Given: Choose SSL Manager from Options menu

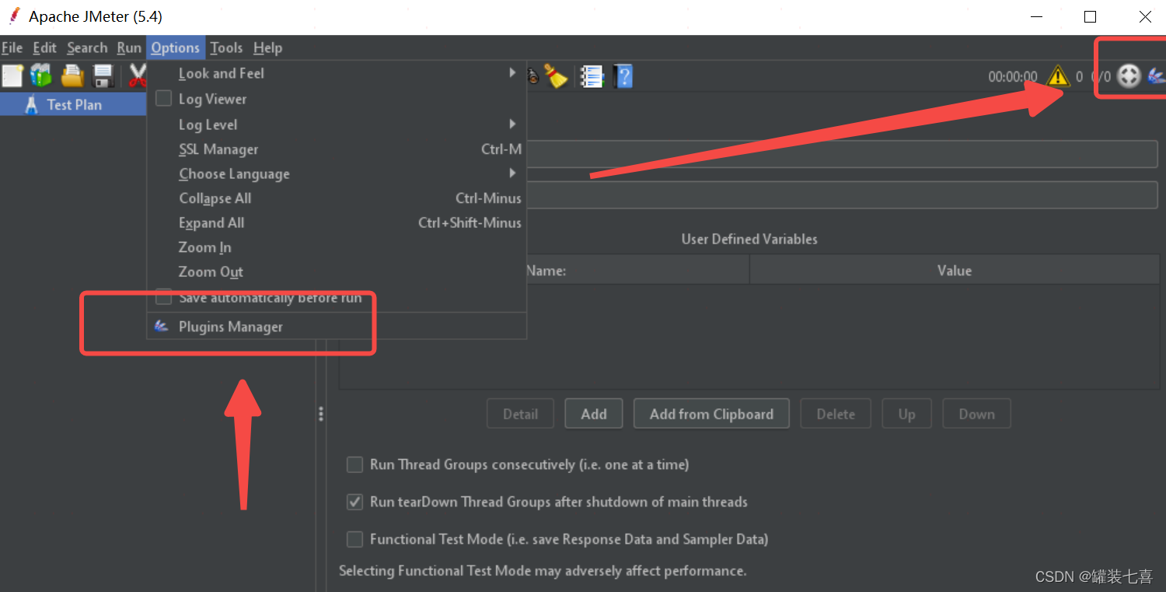Looking at the screenshot, I should pyautogui.click(x=337, y=149).
